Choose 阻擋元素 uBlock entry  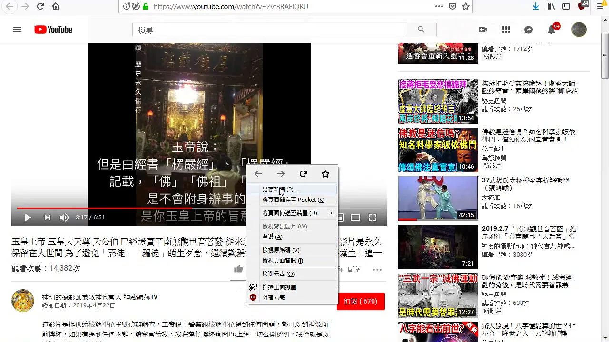point(292,298)
